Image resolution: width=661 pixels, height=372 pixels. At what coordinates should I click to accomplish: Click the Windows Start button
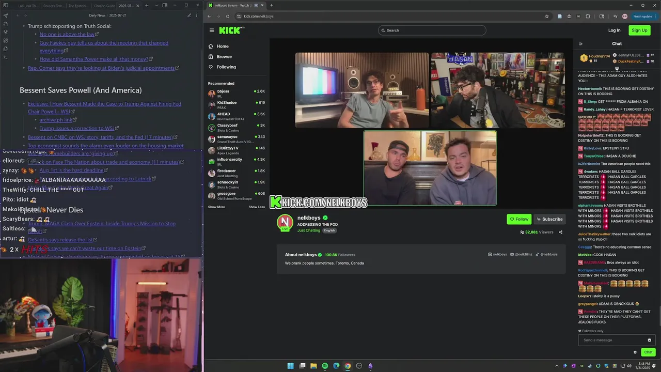point(291,366)
